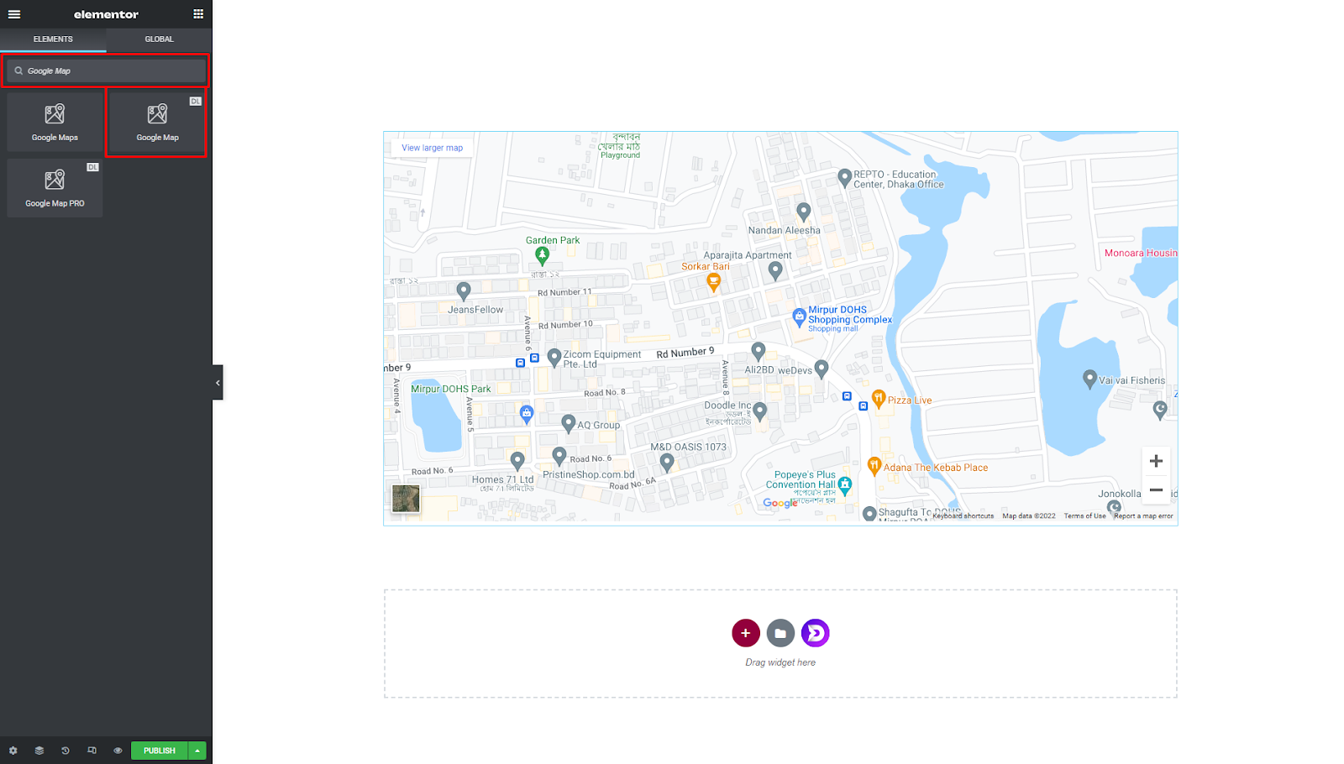1344x764 pixels.
Task: Add new section with plus button
Action: [x=746, y=633]
